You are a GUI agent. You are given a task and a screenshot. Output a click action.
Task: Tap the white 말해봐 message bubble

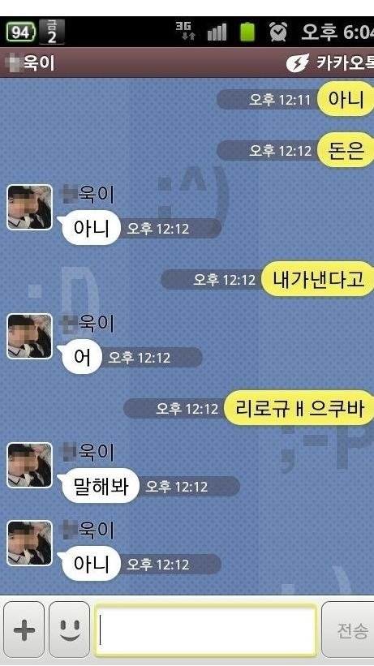tap(101, 485)
